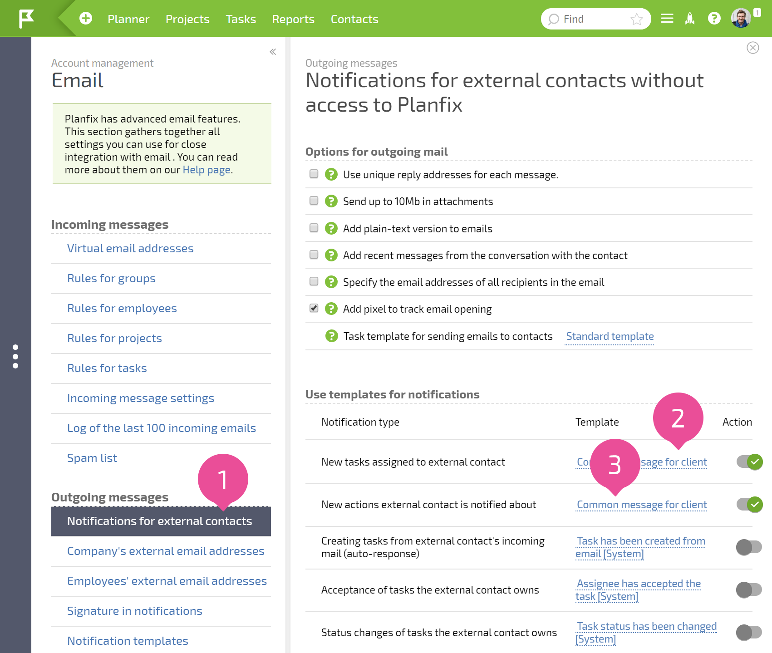Screen dimensions: 772x653
Task: Open Rules for employees
Action: tap(122, 308)
